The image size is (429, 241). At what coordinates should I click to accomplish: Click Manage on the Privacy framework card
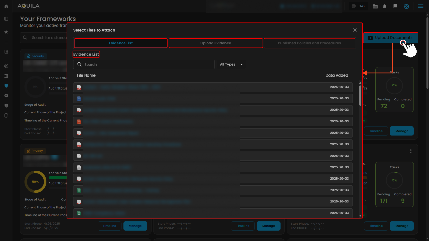pos(135,226)
